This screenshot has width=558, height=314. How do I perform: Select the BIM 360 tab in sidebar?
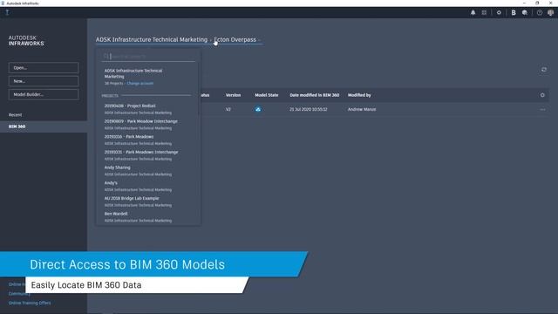44,126
